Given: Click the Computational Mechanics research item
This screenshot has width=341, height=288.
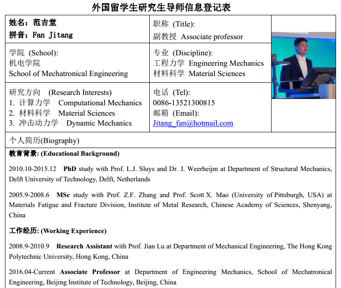Looking at the screenshot, I should tap(75, 103).
